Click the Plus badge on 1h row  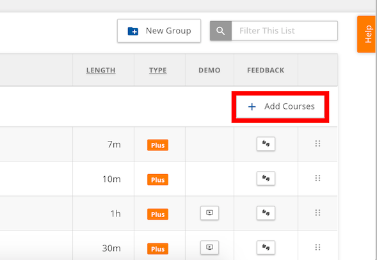[157, 214]
